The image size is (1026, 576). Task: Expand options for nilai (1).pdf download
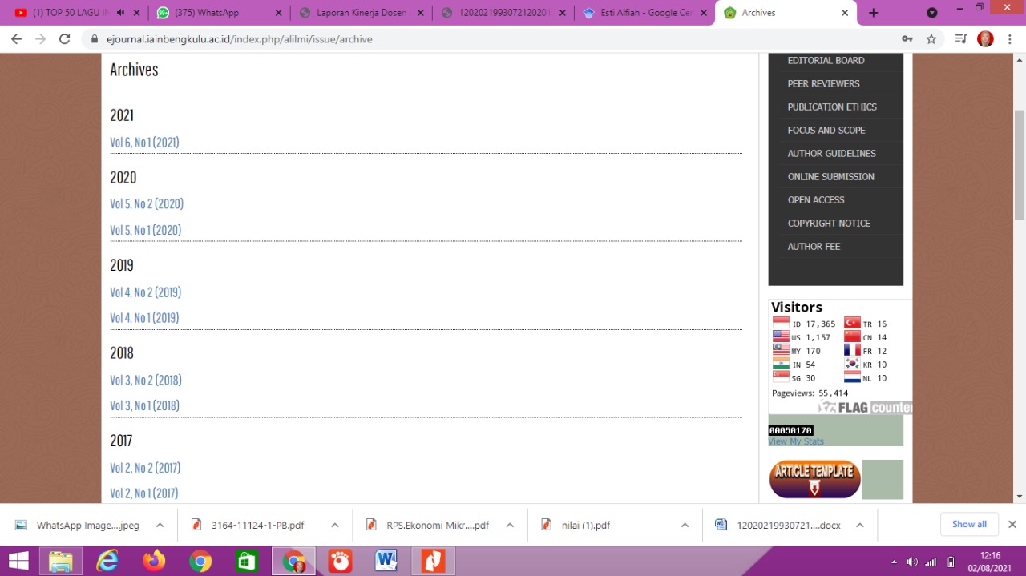point(685,526)
